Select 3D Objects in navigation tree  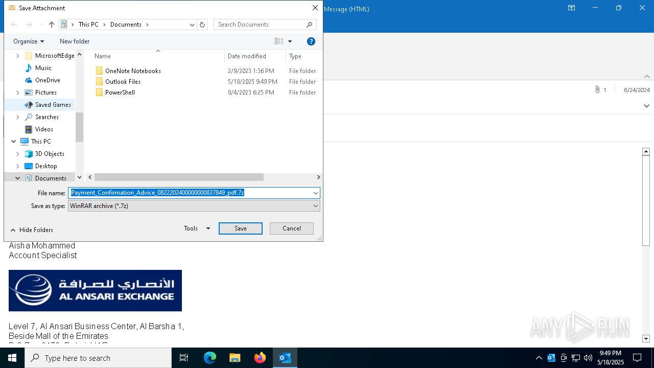[50, 154]
